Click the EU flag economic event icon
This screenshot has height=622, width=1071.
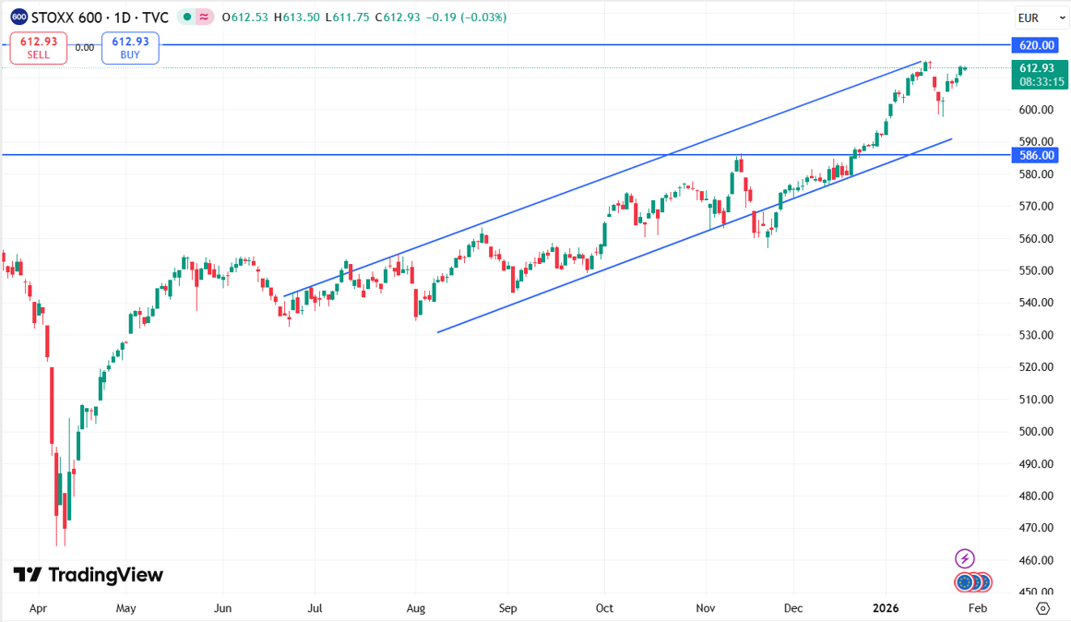pyautogui.click(x=966, y=582)
